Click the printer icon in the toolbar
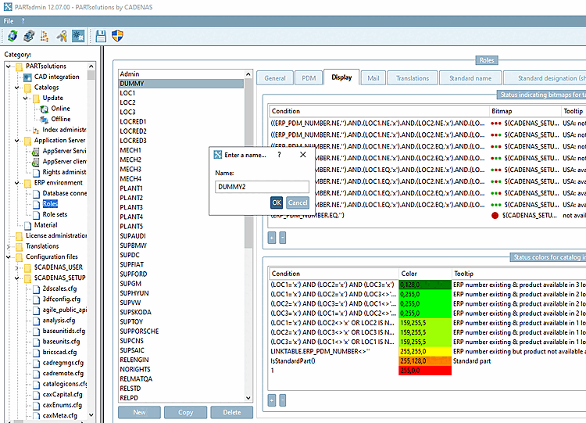Screen dimensions: 586x423 [29, 36]
